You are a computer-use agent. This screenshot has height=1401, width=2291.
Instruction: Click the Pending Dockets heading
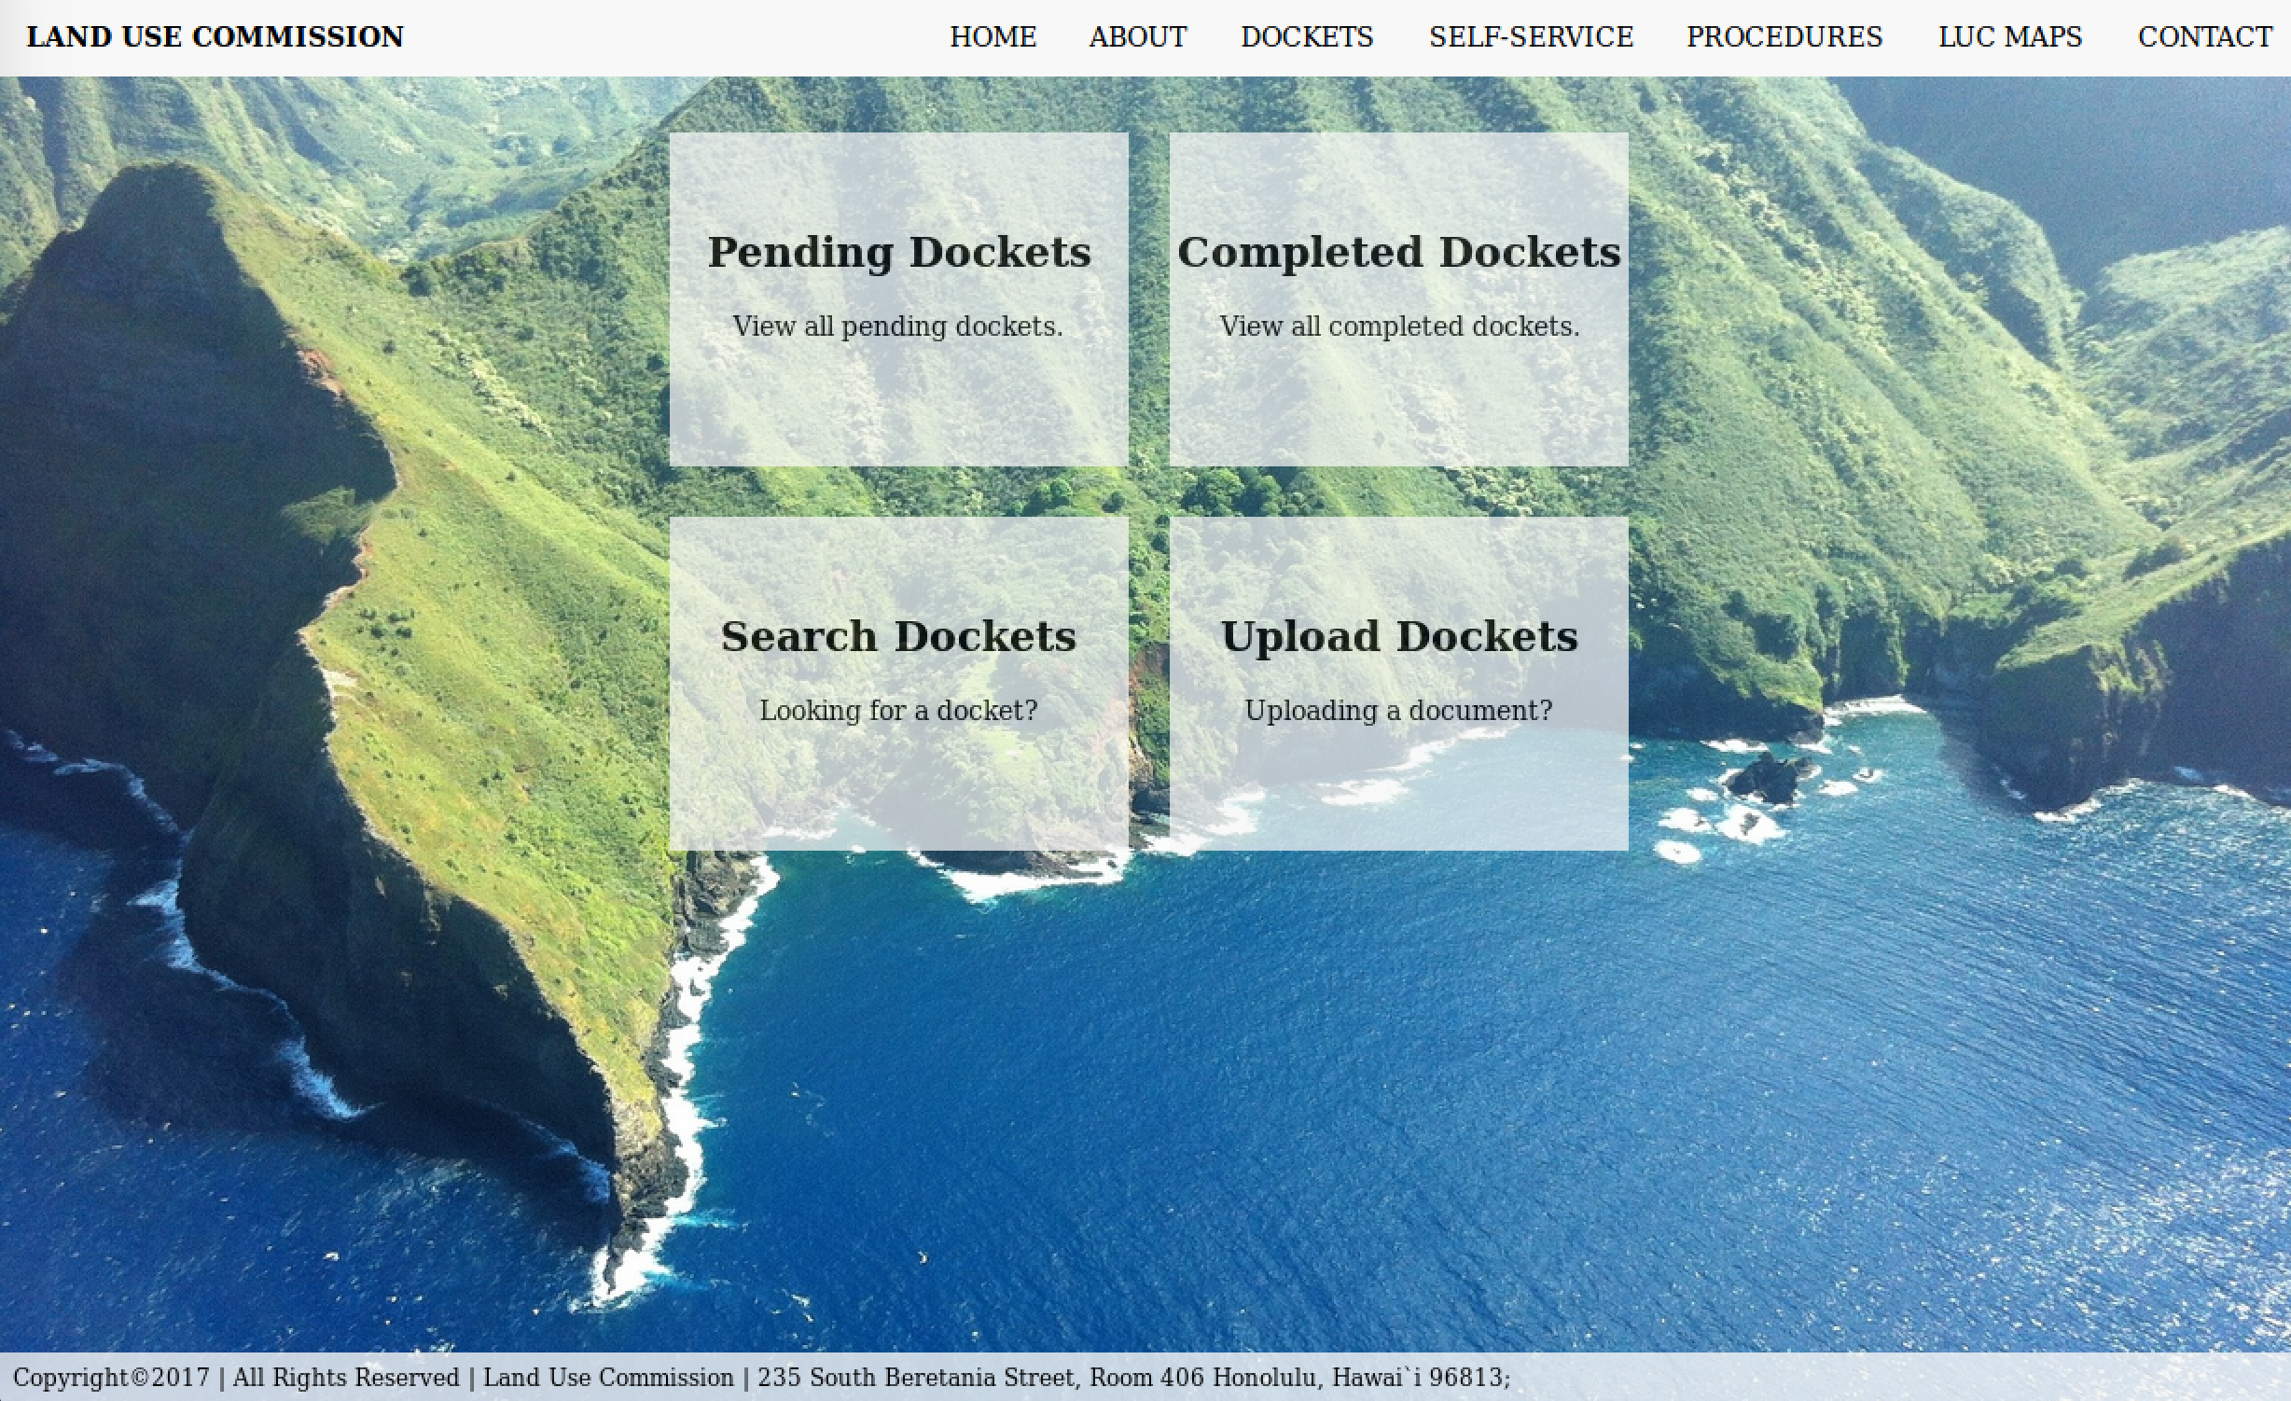point(898,252)
